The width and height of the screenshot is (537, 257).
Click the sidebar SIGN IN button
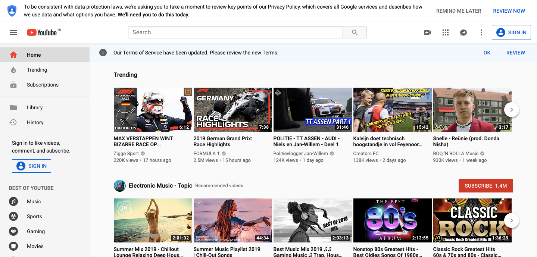(31, 166)
